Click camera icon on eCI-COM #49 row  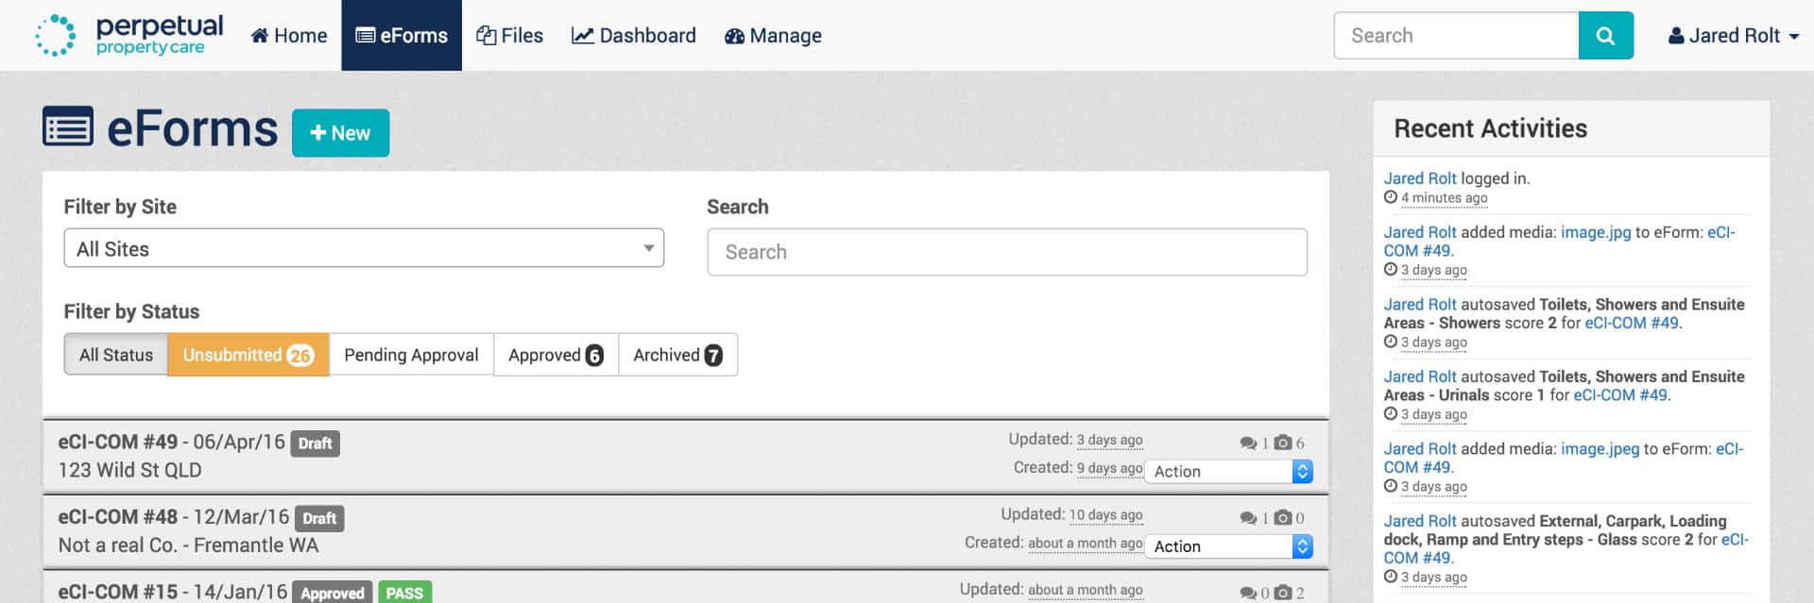coord(1282,443)
